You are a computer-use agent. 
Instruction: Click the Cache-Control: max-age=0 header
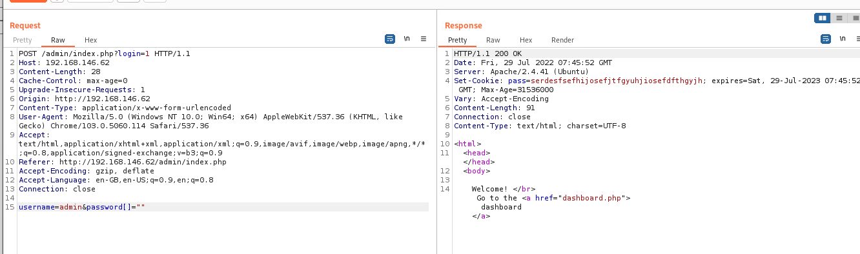(x=73, y=81)
